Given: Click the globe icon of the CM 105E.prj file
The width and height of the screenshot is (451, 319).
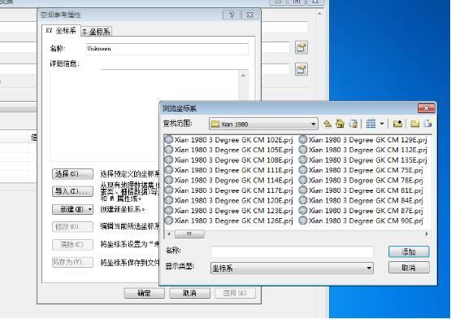Looking at the screenshot, I should pyautogui.click(x=168, y=150).
